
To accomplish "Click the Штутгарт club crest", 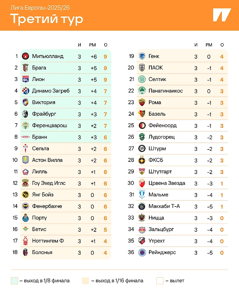I will 142,171.
